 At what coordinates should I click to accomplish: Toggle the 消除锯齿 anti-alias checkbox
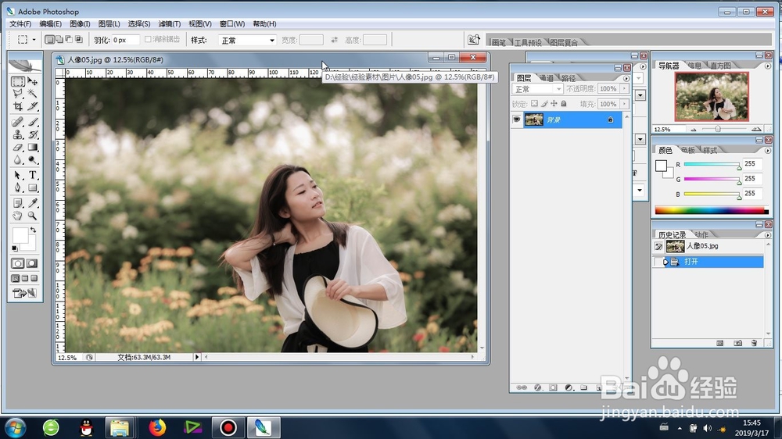pos(148,39)
